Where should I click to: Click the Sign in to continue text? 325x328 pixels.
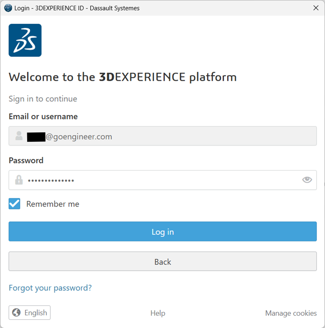point(43,99)
